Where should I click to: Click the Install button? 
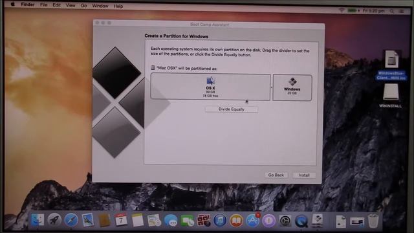tap(304, 175)
